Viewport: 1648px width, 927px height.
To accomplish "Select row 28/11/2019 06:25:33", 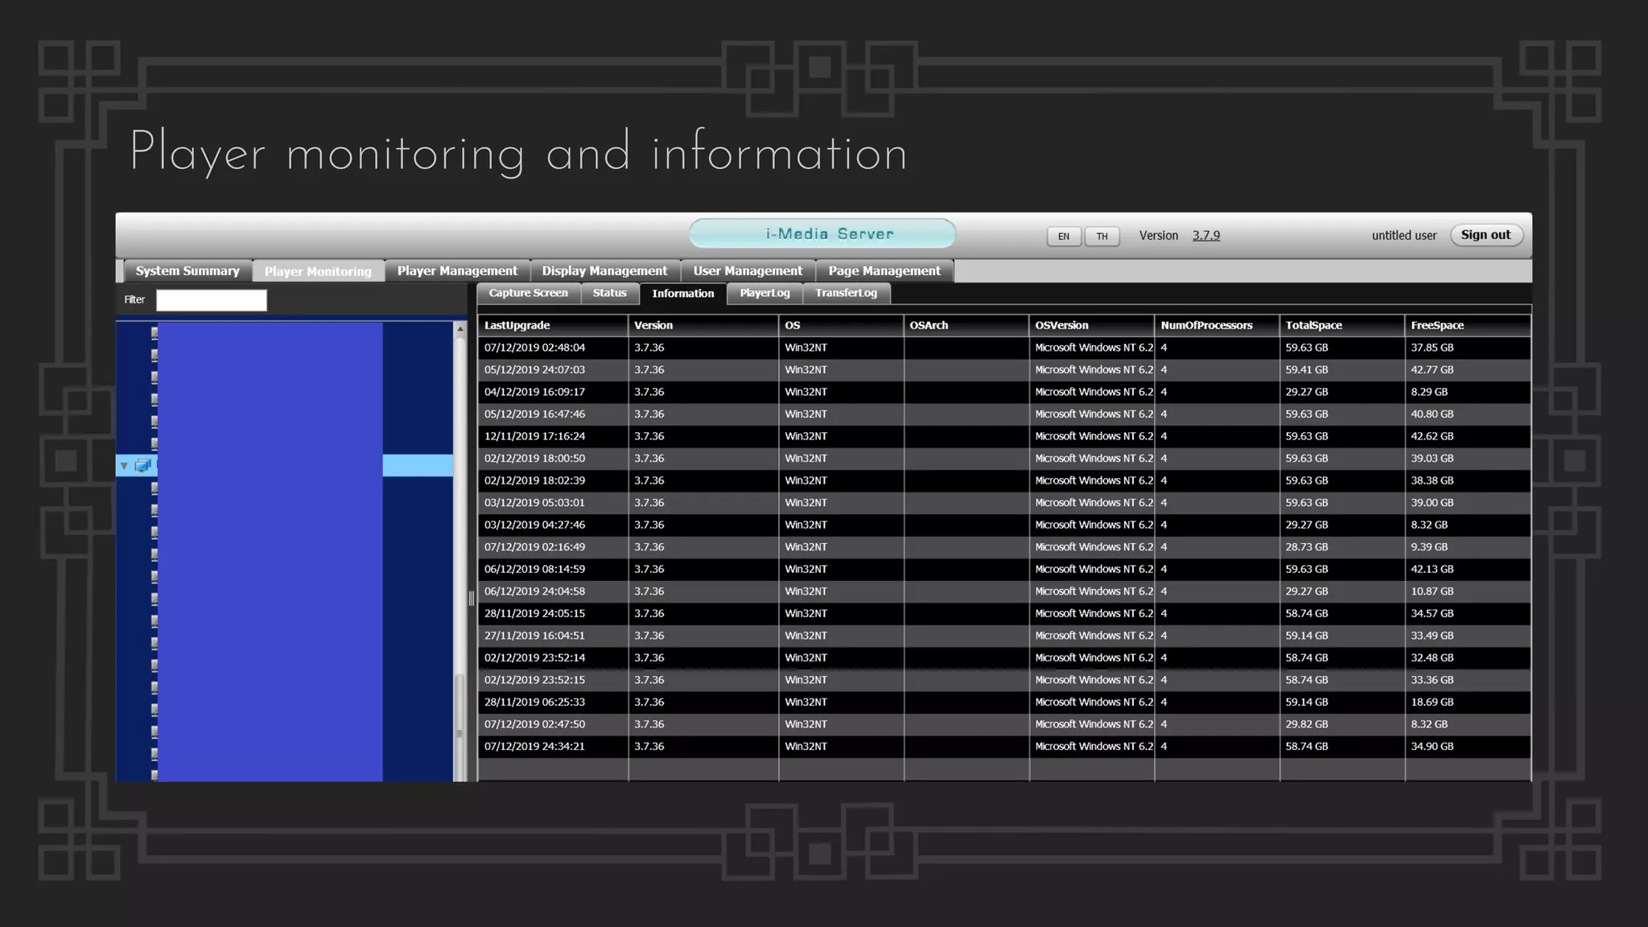I will tap(1004, 702).
